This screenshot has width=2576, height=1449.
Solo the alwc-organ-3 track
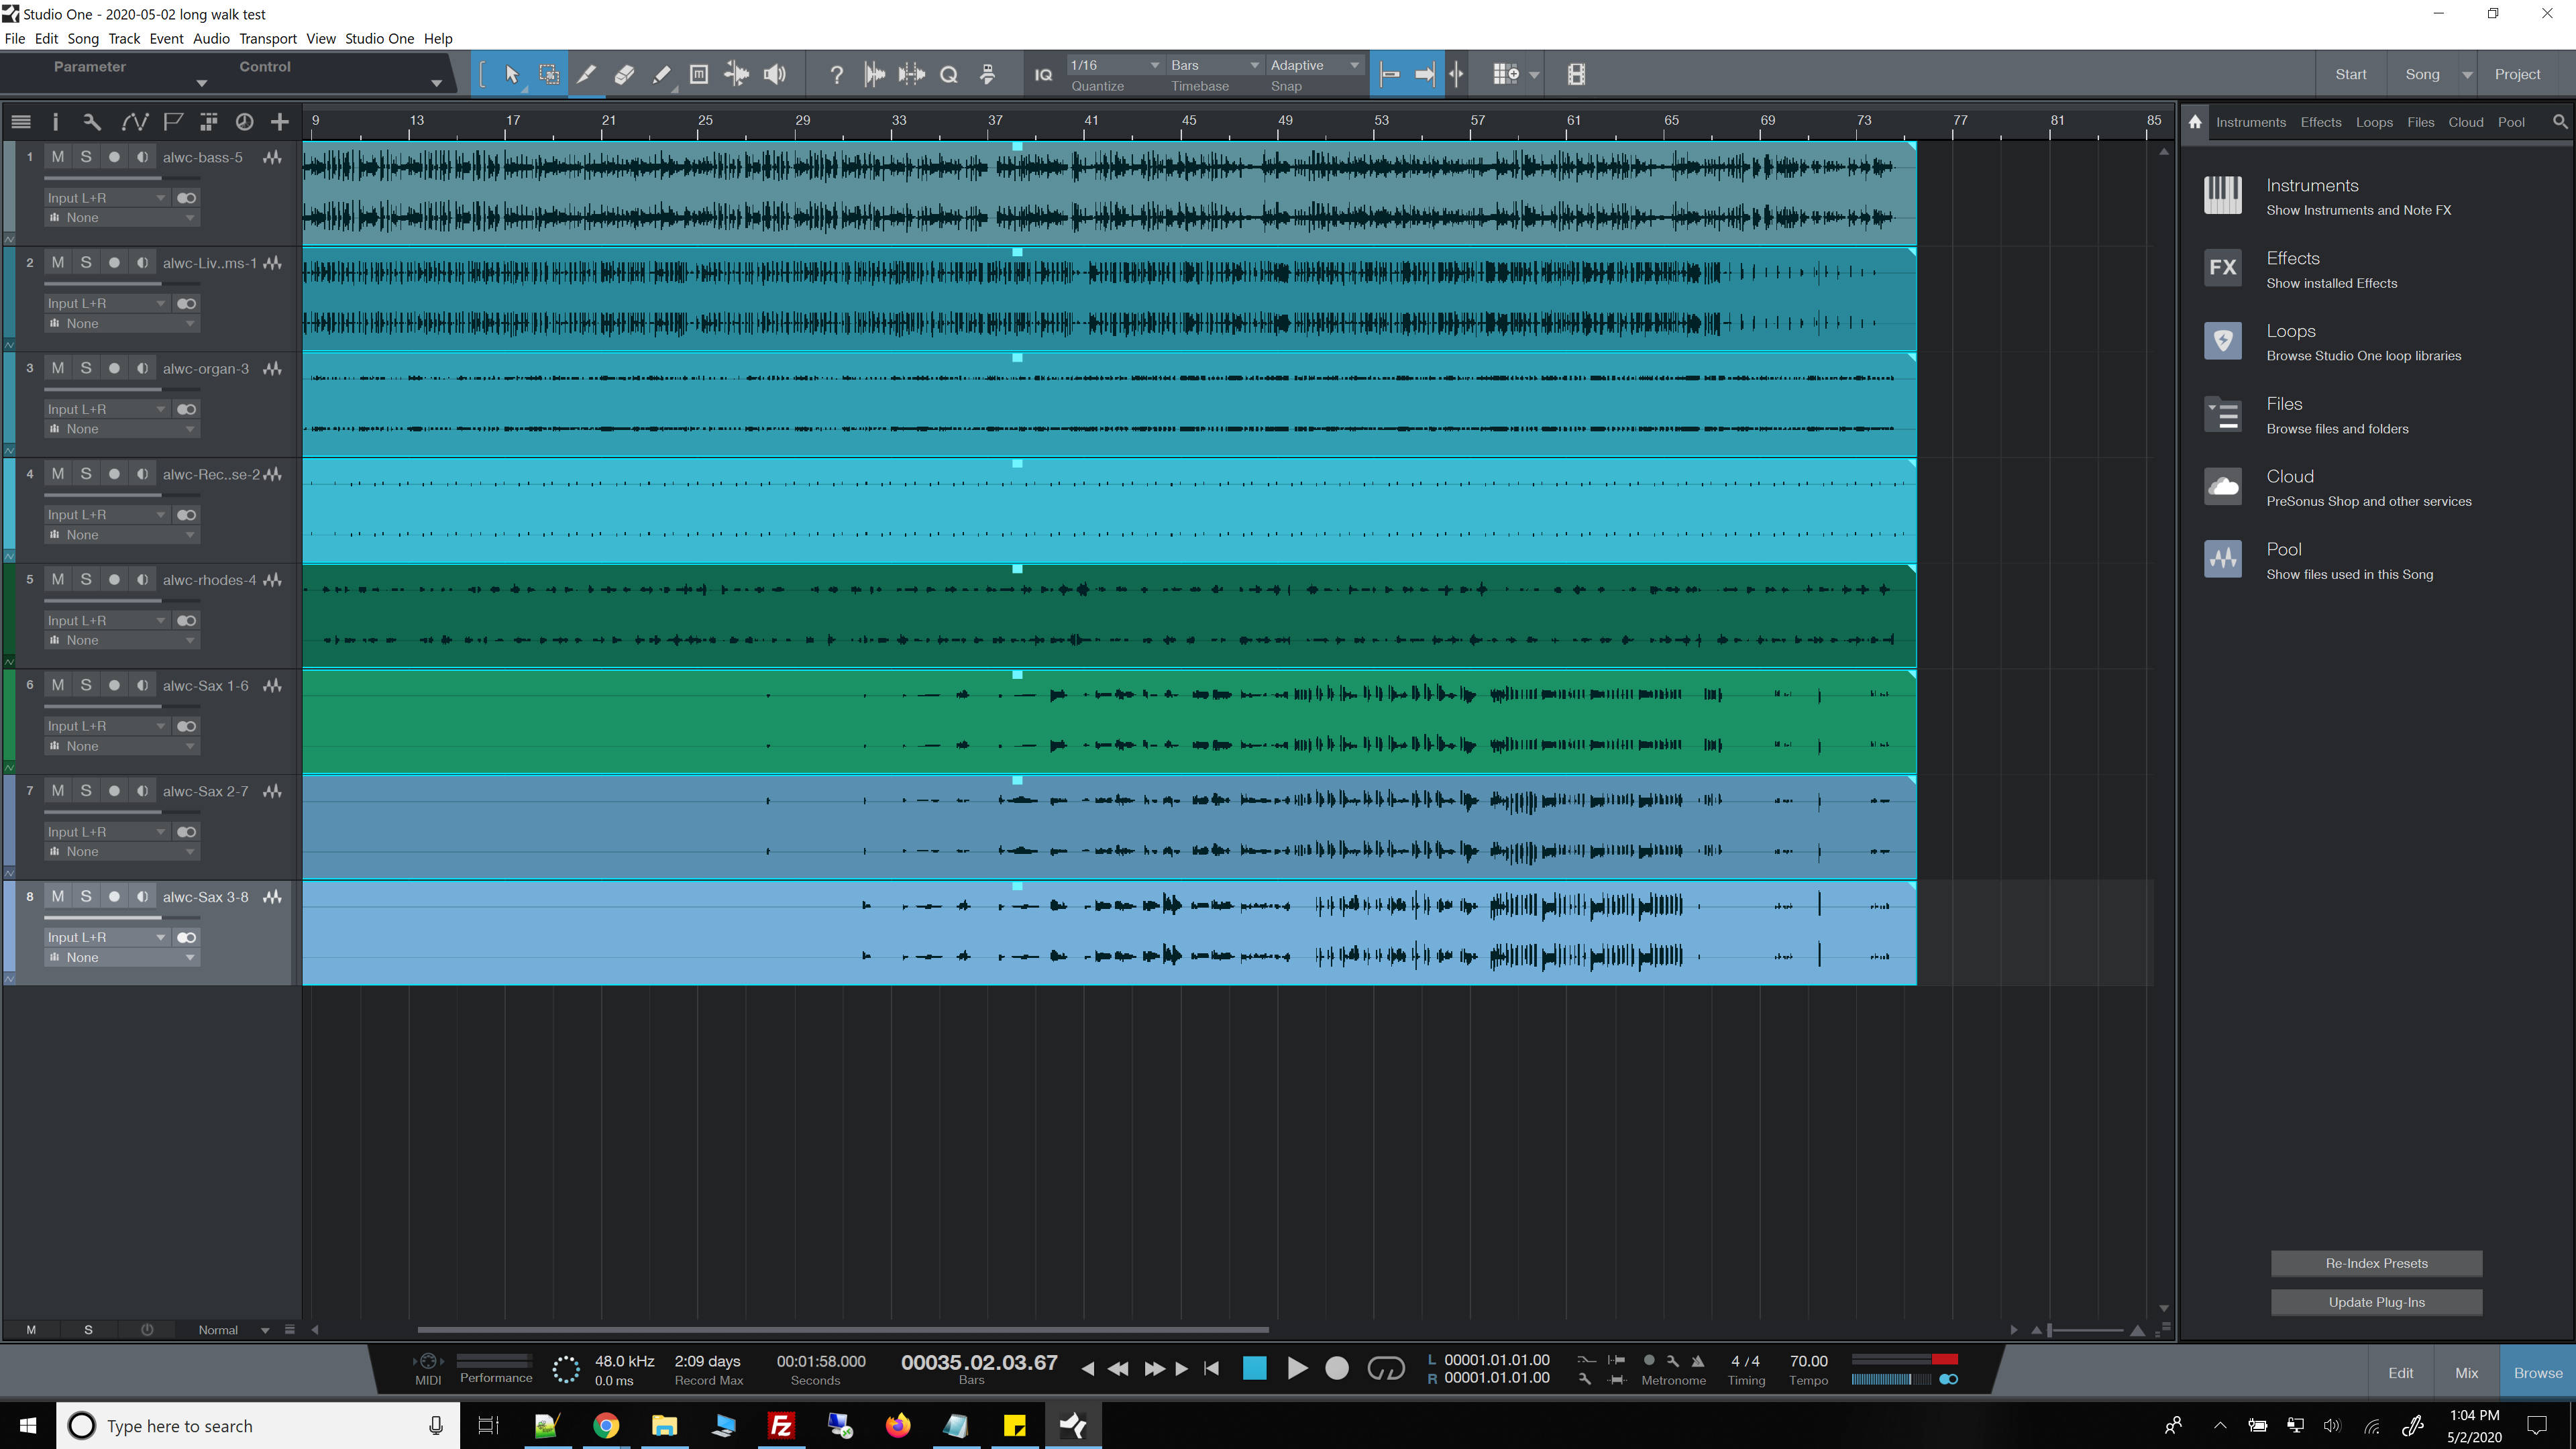86,368
